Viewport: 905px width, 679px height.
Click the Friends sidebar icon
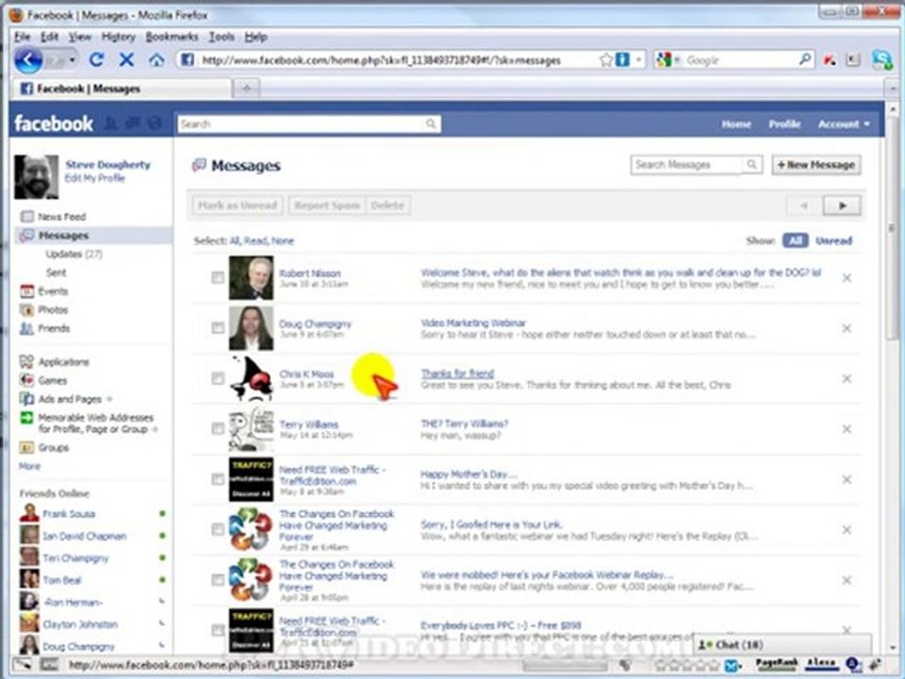tap(26, 328)
